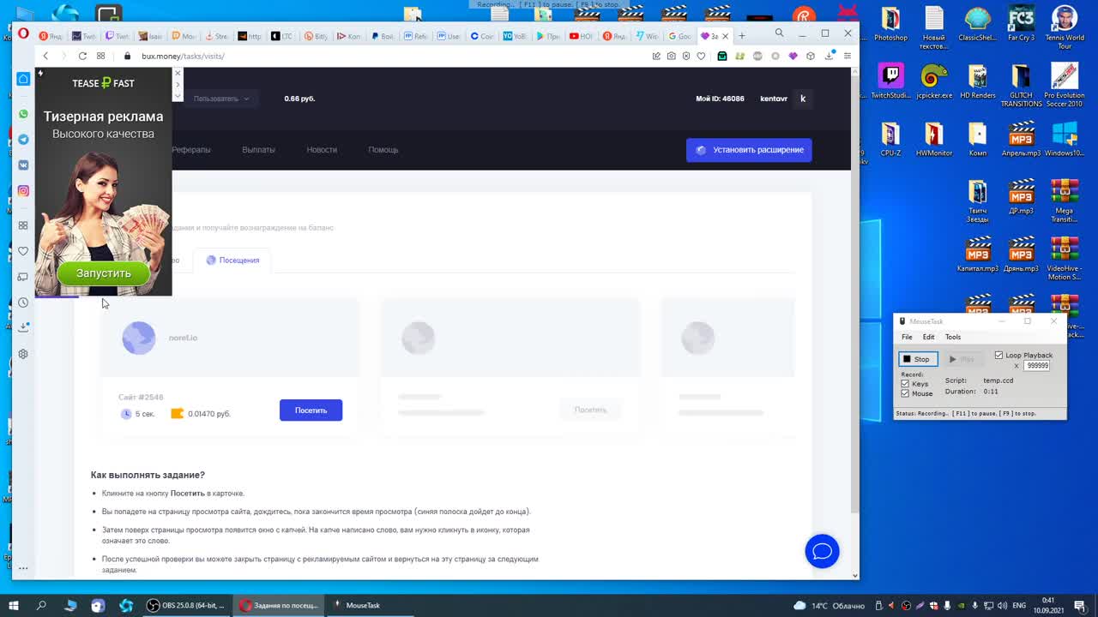Open the Новости menu item
This screenshot has height=617, width=1098.
click(322, 150)
